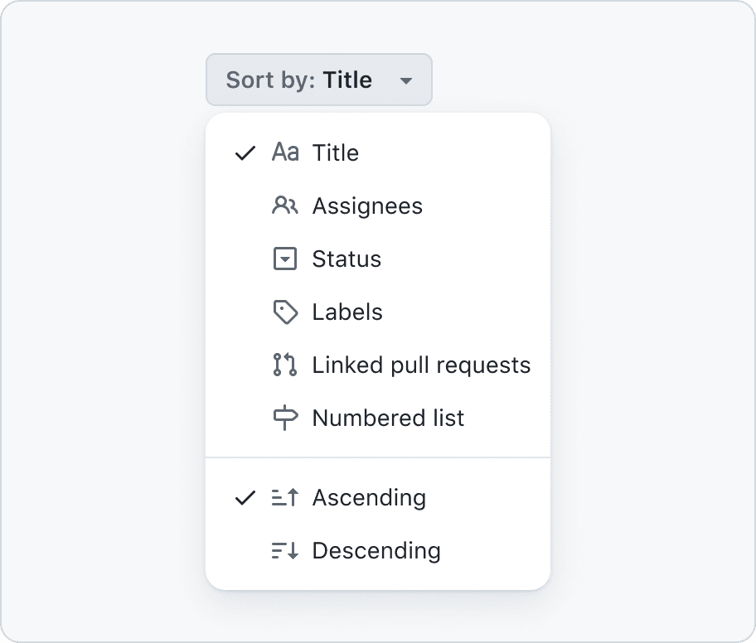Click the single-select icon beside Status
The image size is (756, 643).
(285, 259)
